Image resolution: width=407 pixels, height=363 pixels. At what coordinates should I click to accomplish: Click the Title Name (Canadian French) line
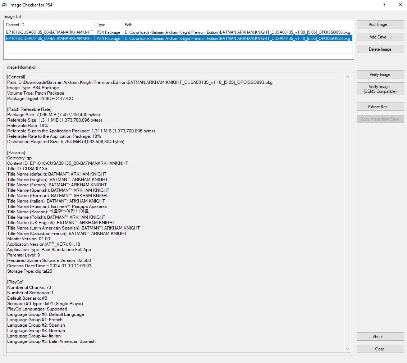tap(67, 234)
